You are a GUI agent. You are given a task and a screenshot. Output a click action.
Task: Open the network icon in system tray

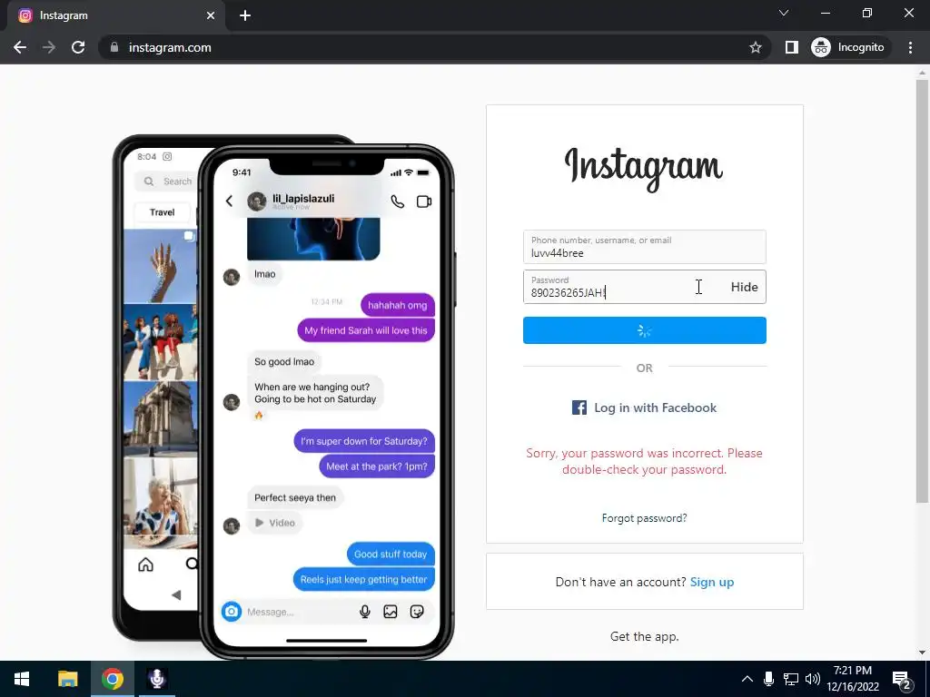[x=791, y=679]
